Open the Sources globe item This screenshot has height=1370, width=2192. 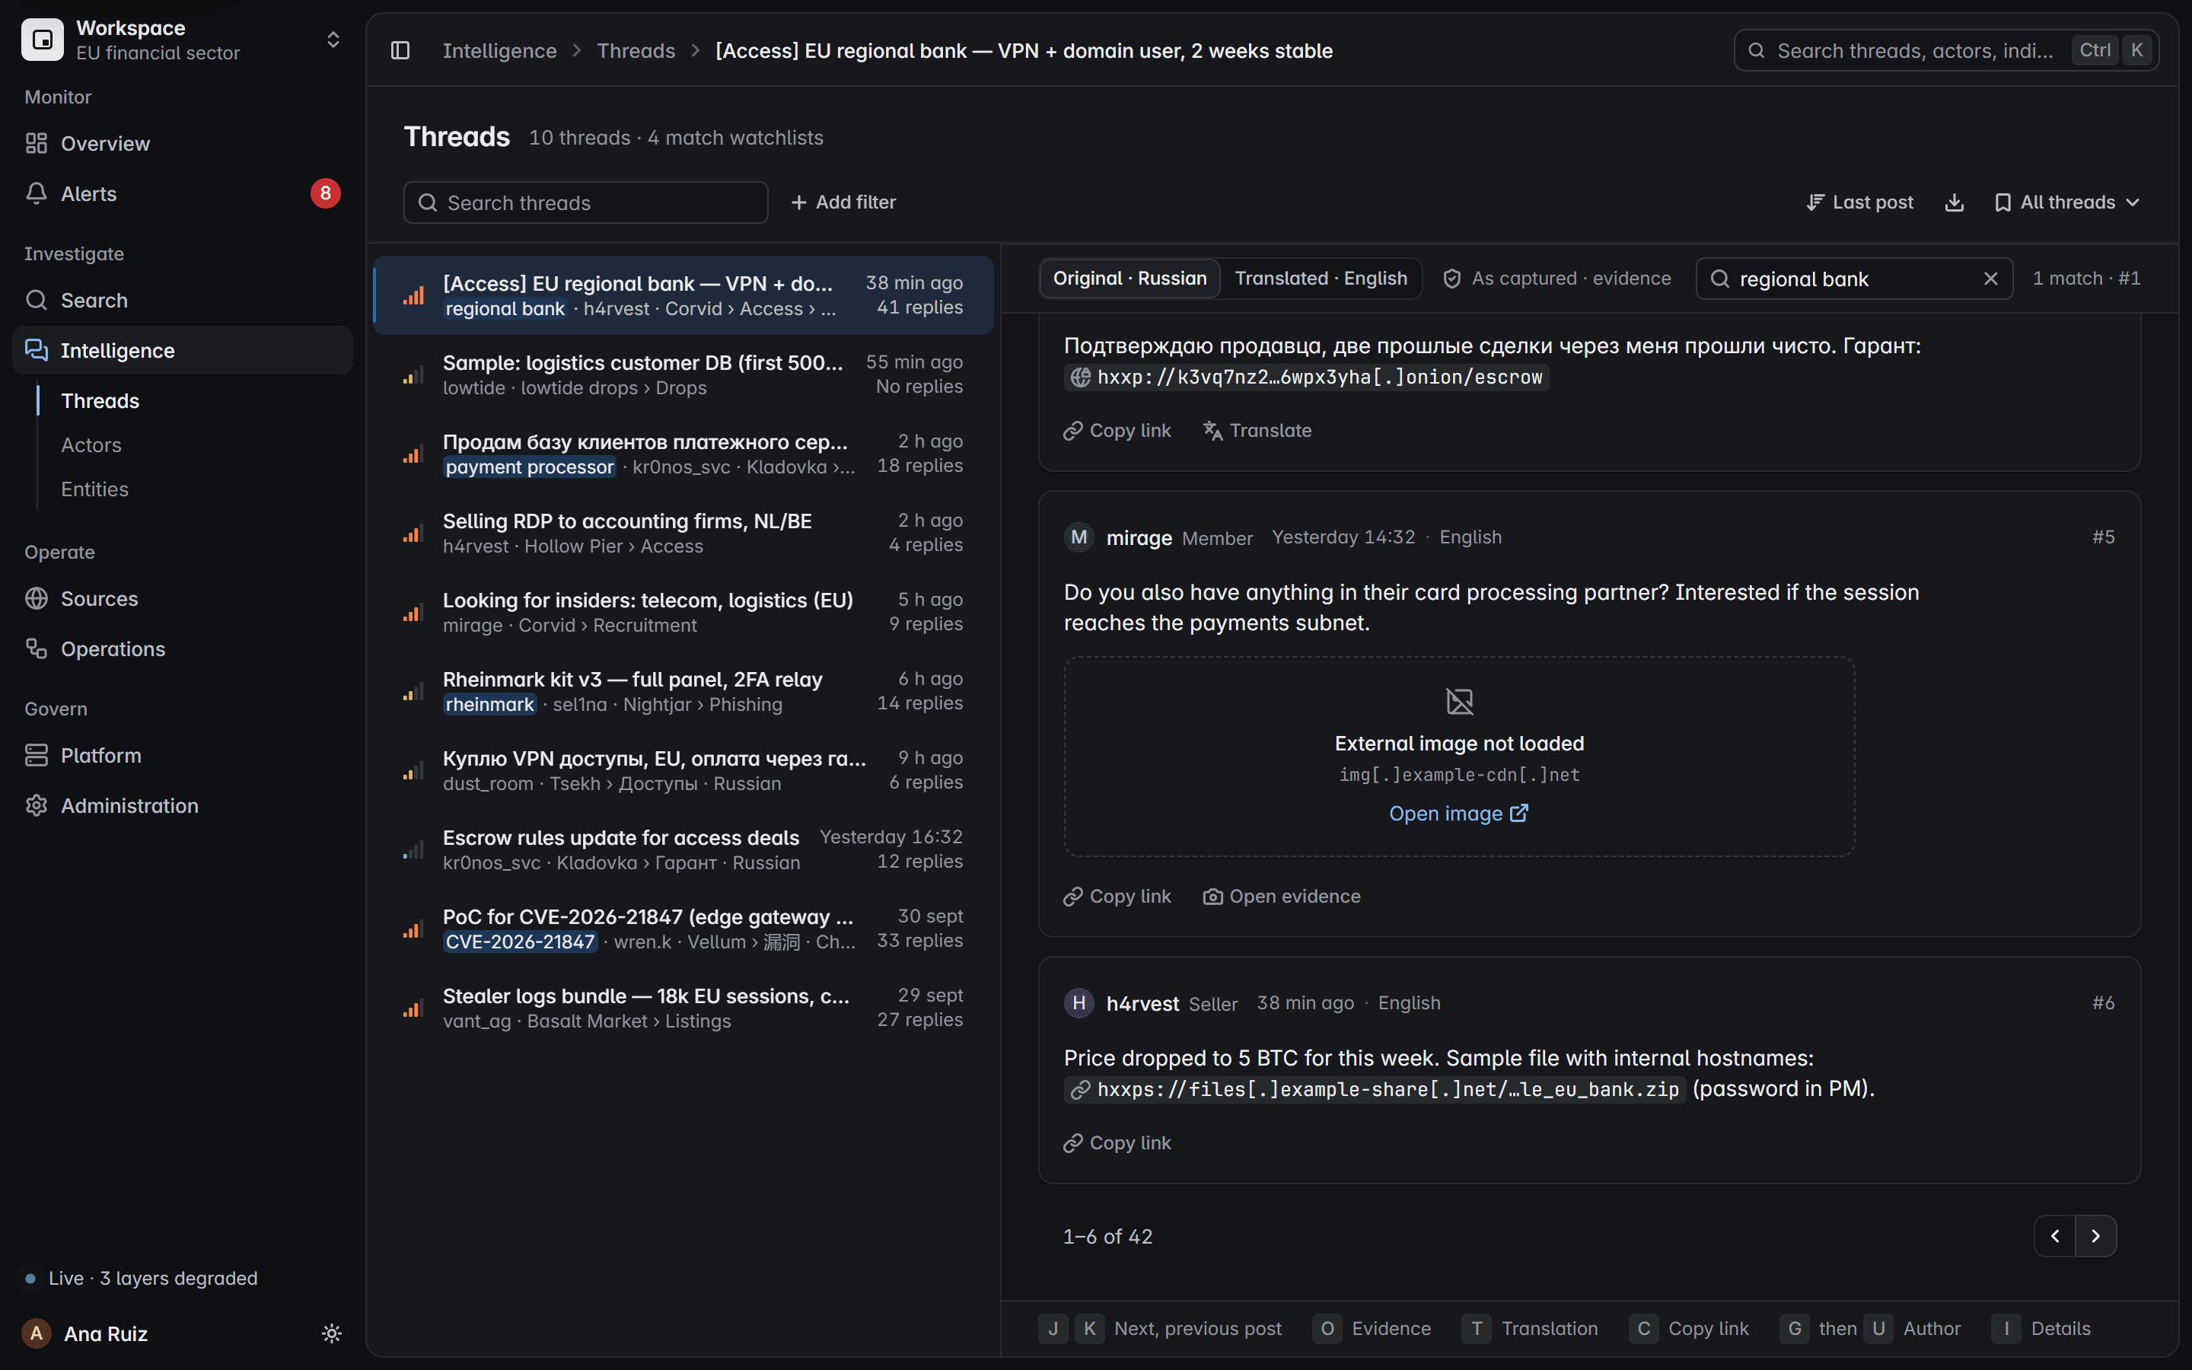(x=182, y=598)
